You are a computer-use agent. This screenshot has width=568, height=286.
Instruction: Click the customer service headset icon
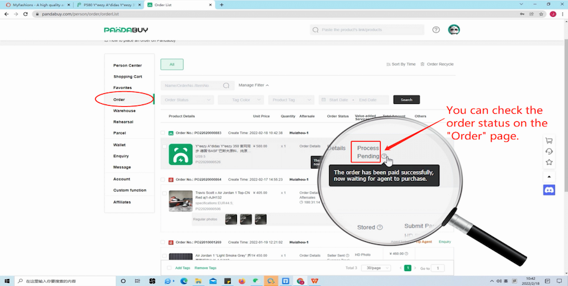coord(549,151)
